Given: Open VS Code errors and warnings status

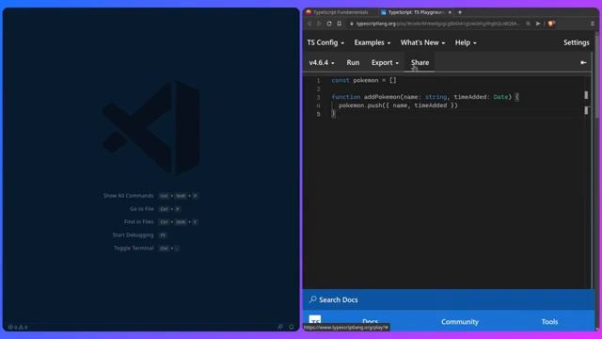Looking at the screenshot, I should [x=18, y=327].
